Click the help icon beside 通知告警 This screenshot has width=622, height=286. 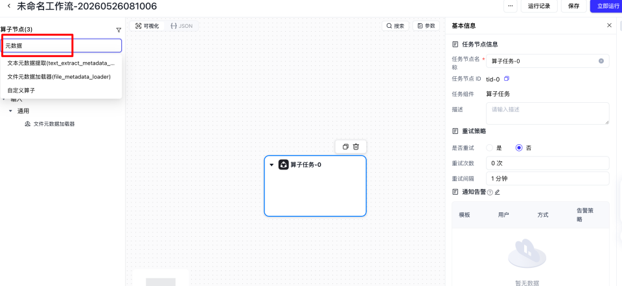click(490, 193)
